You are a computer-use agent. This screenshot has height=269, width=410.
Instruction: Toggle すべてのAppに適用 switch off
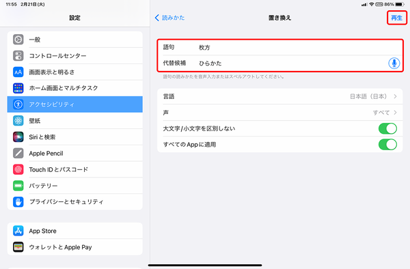click(387, 145)
